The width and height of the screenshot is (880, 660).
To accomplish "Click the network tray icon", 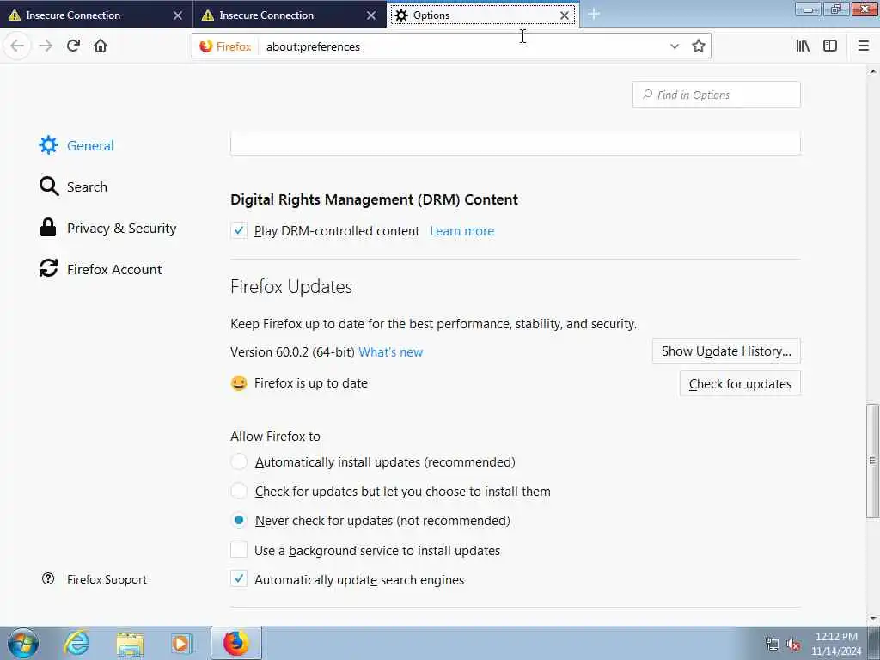I will click(773, 645).
